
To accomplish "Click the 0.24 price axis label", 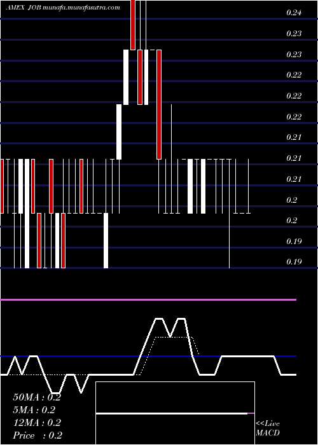I will point(294,13).
